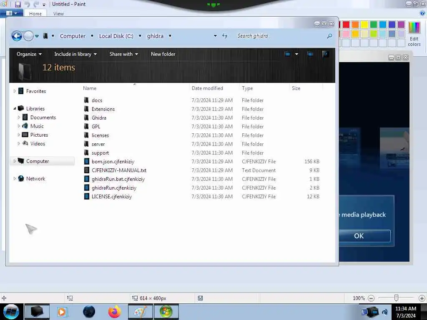Expand the Favorites tree node

[15, 91]
